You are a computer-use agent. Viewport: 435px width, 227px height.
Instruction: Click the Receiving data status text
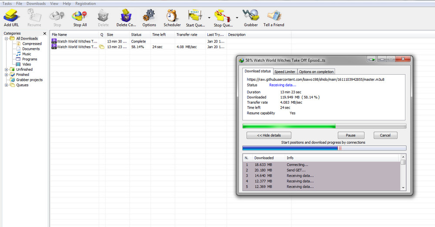282,85
